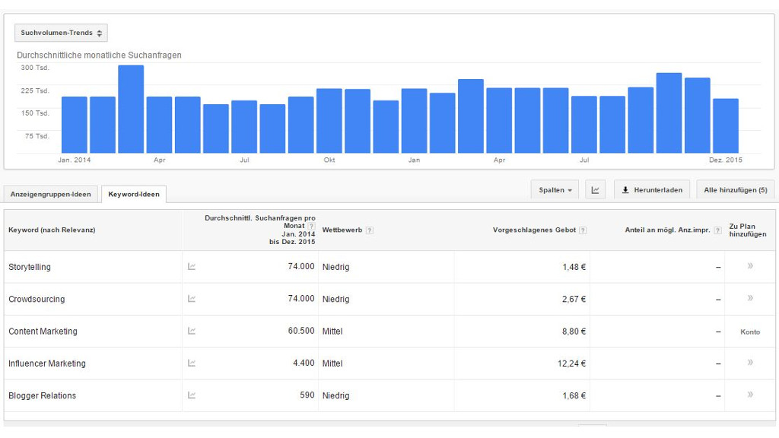The image size is (779, 438).
Task: Click the trend chart icon for Blogger Relations
Action: point(192,395)
